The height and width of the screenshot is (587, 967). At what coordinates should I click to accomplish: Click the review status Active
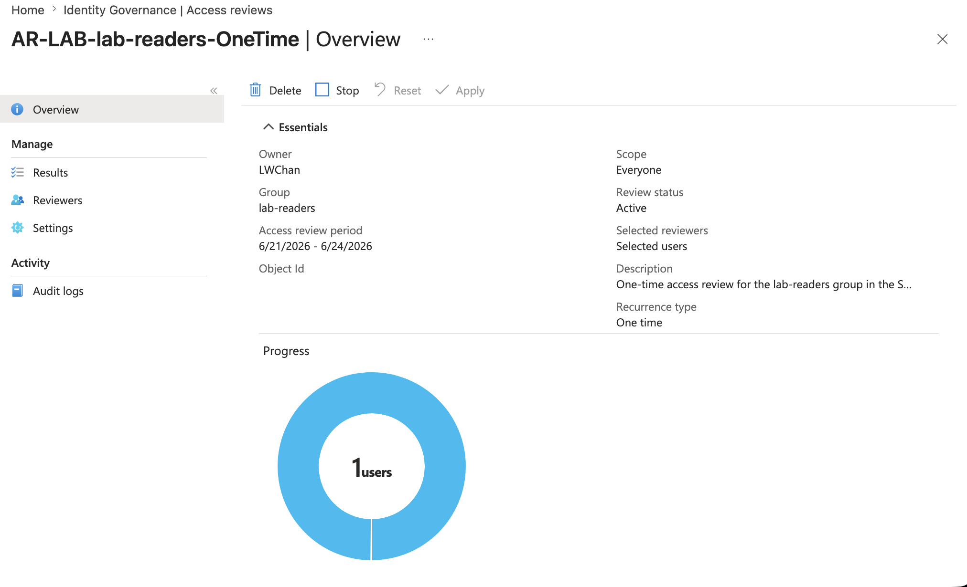pyautogui.click(x=631, y=208)
